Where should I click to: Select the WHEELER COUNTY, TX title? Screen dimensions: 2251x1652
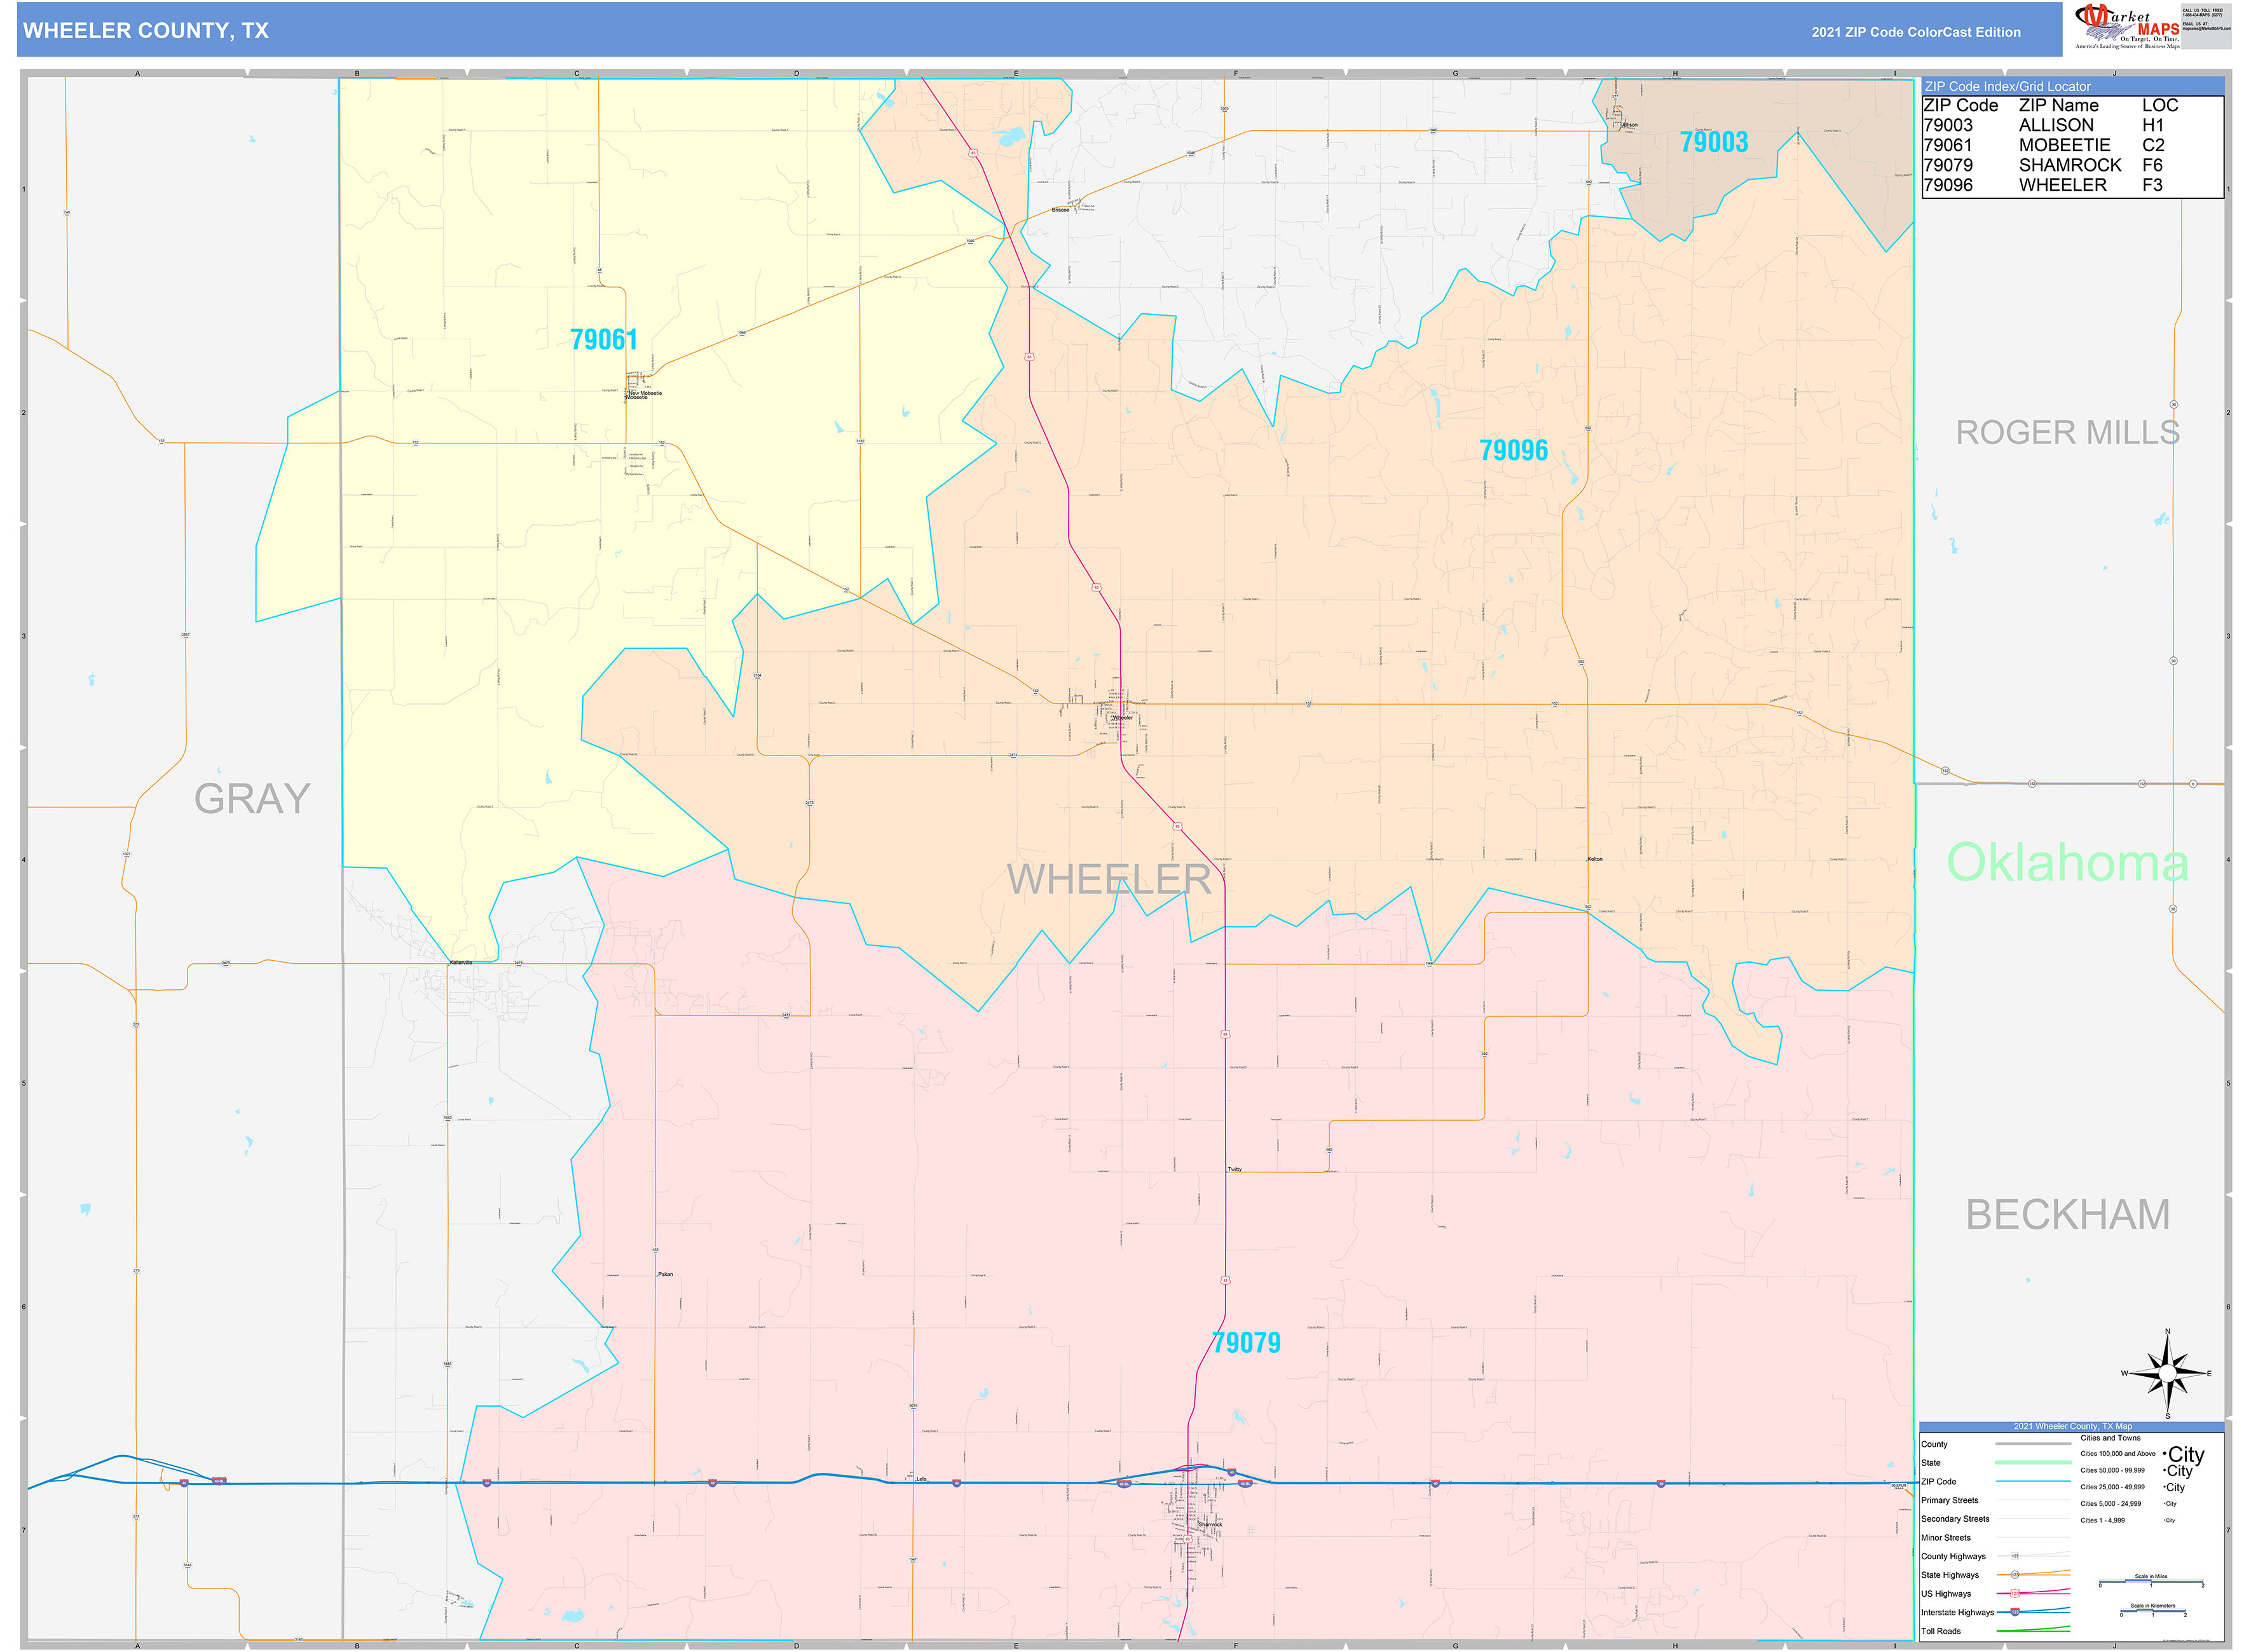(145, 31)
